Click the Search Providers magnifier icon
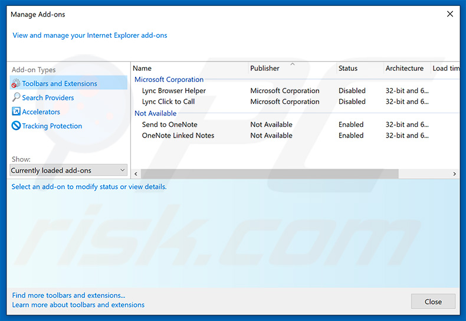 pos(16,97)
